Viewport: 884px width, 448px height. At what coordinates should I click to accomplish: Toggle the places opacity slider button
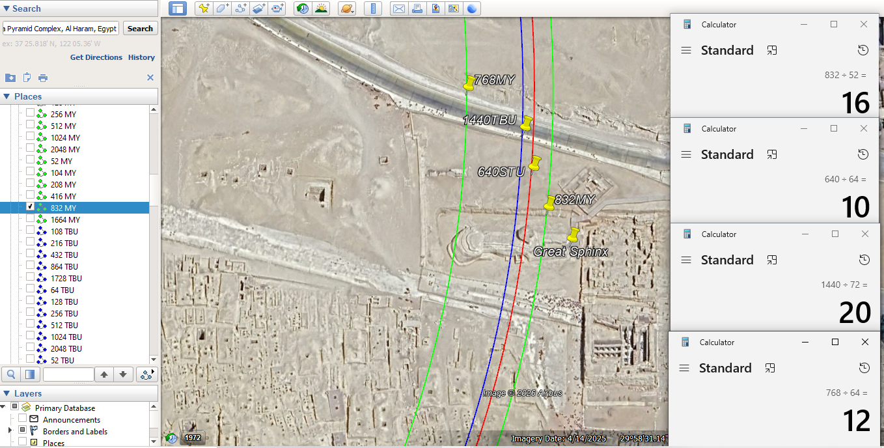[x=29, y=374]
